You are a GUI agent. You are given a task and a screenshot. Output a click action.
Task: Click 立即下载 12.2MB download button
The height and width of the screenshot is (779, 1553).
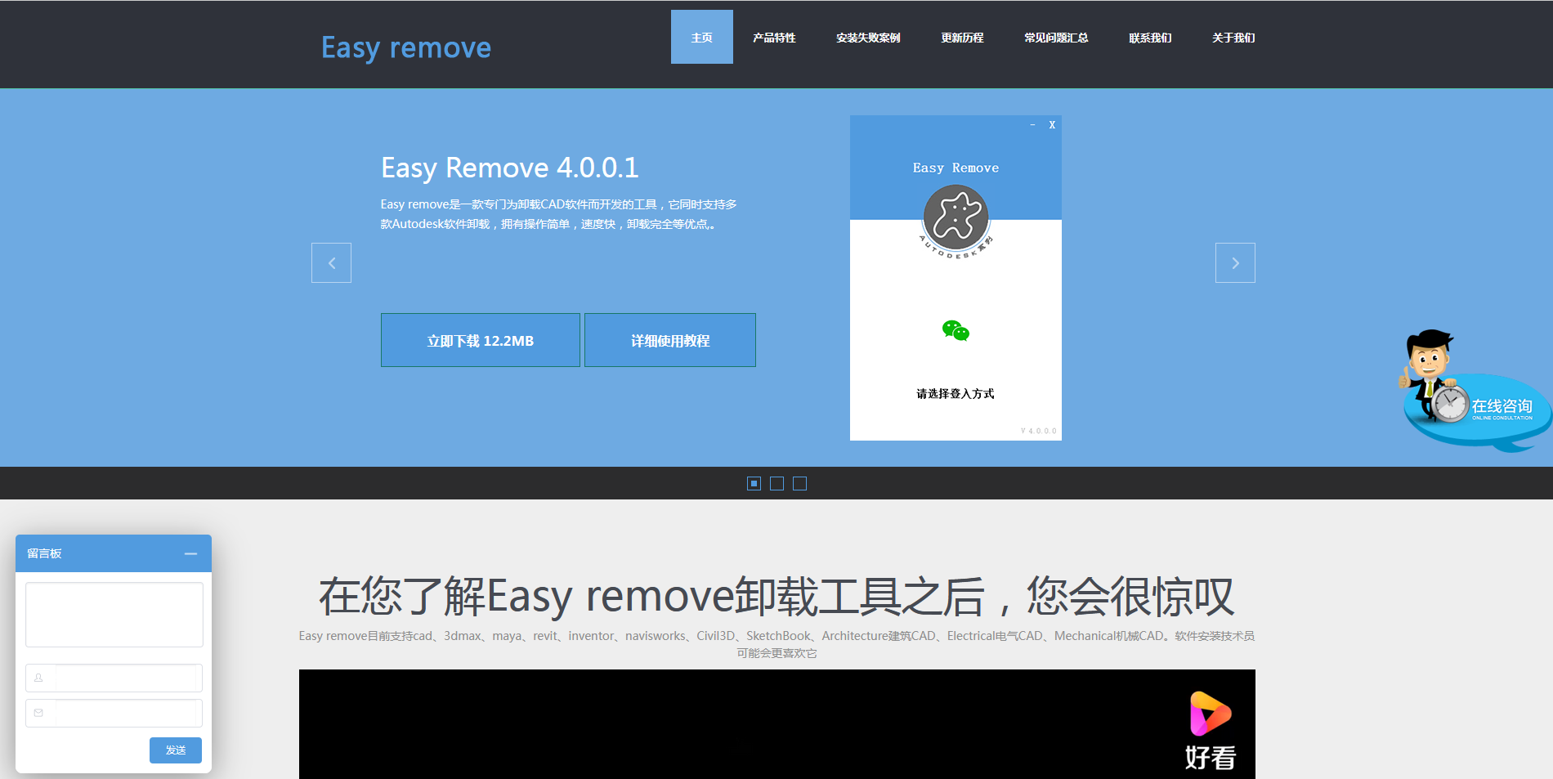481,340
